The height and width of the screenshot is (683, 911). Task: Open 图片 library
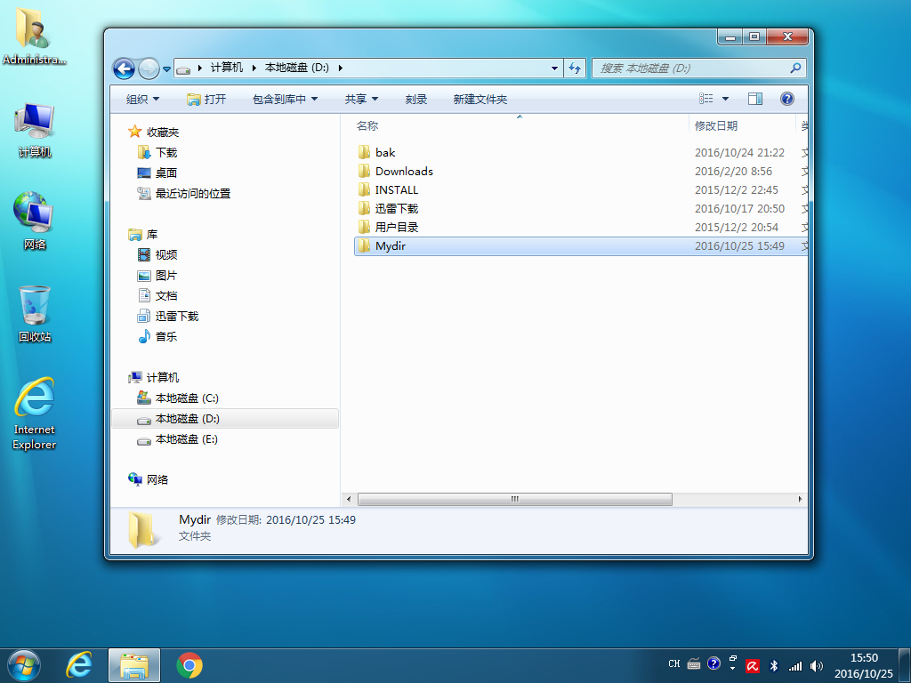[x=166, y=275]
